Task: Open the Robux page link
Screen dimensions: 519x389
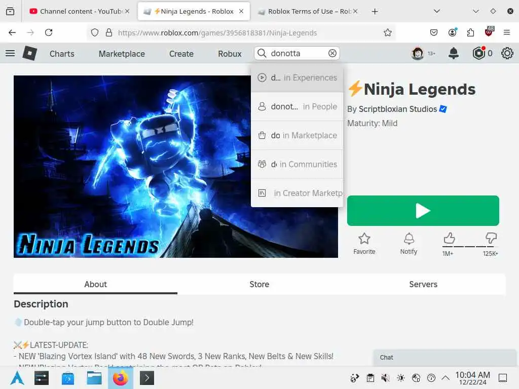Action: [x=230, y=54]
